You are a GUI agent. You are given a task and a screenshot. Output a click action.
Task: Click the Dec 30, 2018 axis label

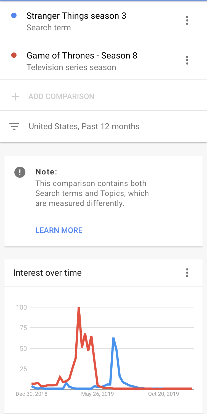point(31,394)
